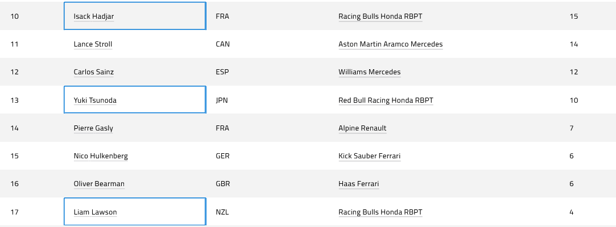Visit Pierre Gasly's profile link
Image resolution: width=616 pixels, height=227 pixels.
(x=93, y=128)
